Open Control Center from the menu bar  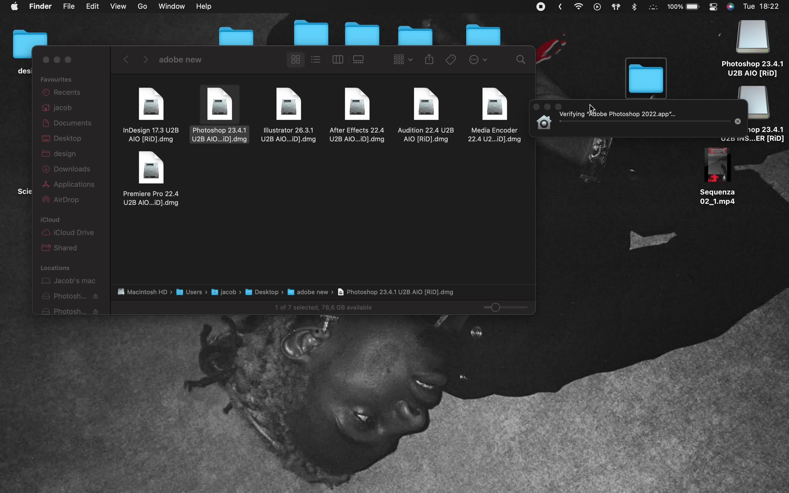pos(713,6)
